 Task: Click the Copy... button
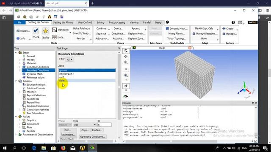pyautogui.click(x=85, y=130)
